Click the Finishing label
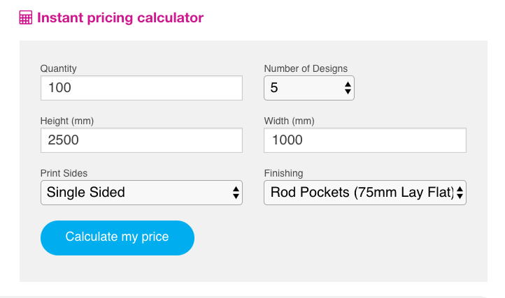Image resolution: width=505 pixels, height=298 pixels. pos(283,173)
